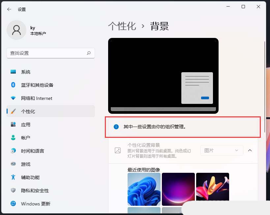The image size is (270, 215).
Task: Go to 个性化 in the breadcrumb
Action: click(x=122, y=26)
